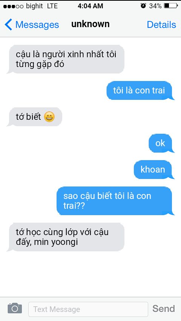Tap the 'unknown' contact title
The image size is (181, 321).
tap(90, 24)
